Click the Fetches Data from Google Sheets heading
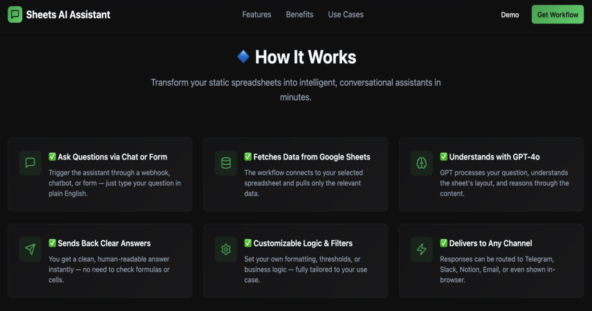 [312, 157]
